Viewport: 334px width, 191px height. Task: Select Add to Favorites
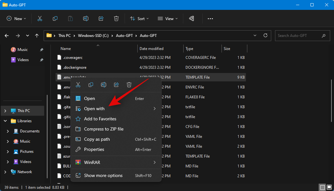coord(116,119)
